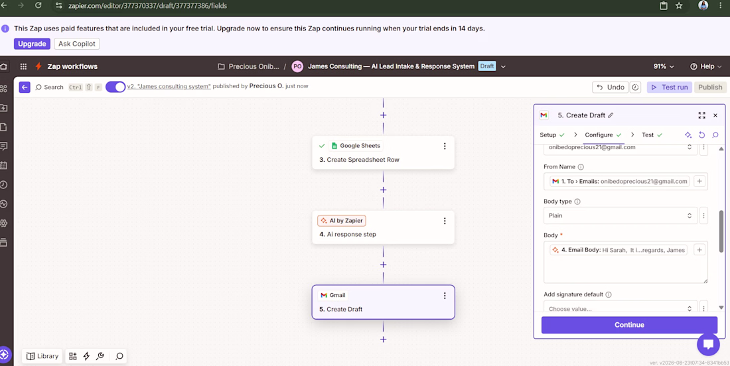Open the sidebar clock history icon
Image resolution: width=730 pixels, height=366 pixels.
[4, 184]
